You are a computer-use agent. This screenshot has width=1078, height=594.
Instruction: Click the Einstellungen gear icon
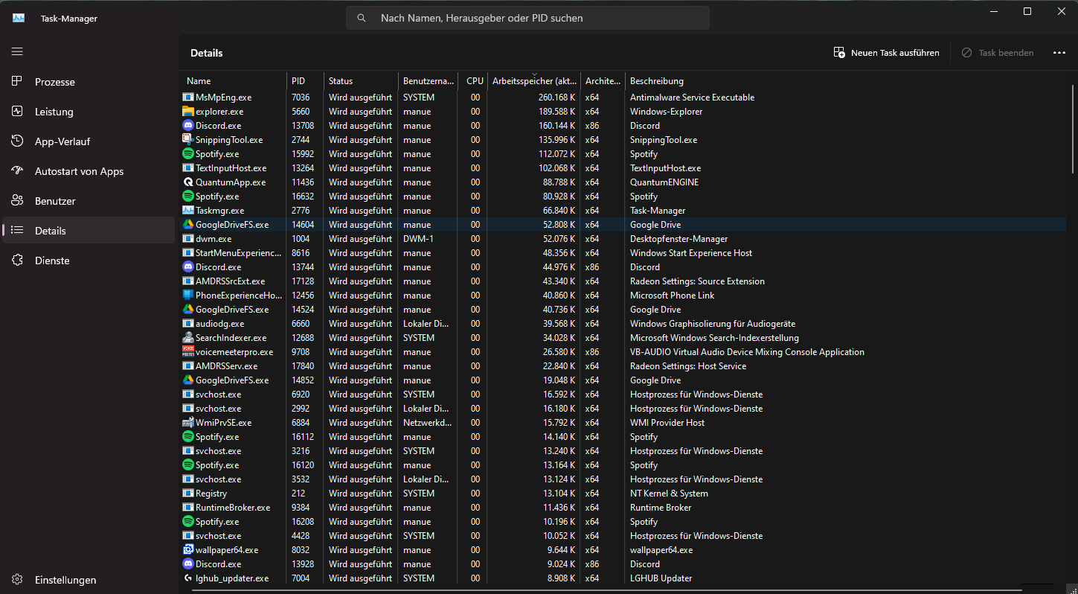pyautogui.click(x=17, y=579)
